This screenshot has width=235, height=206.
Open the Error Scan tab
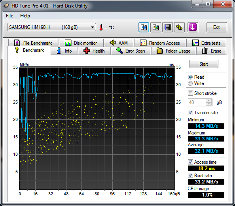[x=131, y=51]
